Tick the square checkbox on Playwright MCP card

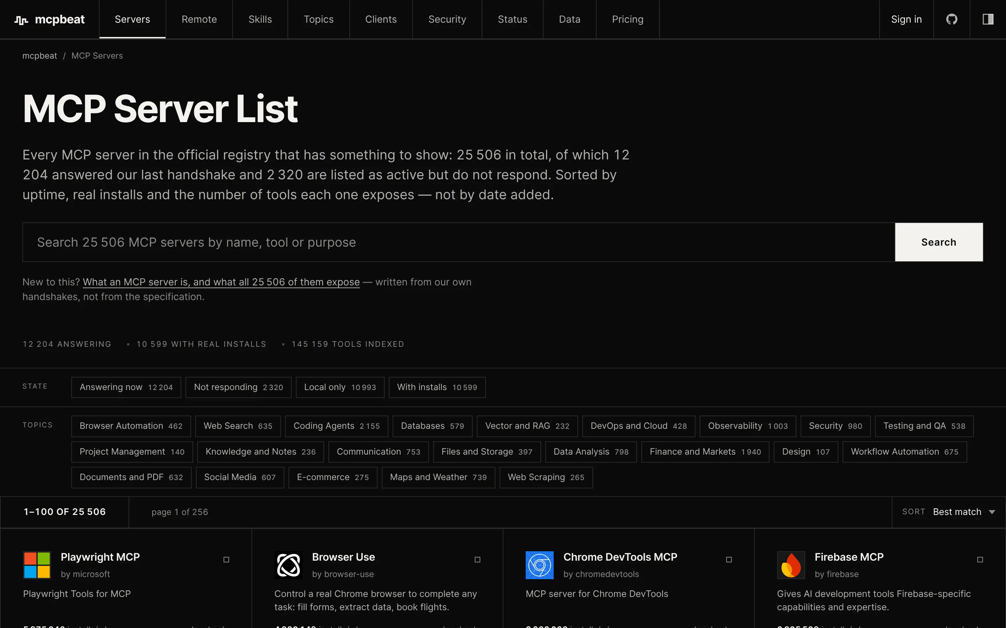coord(226,560)
